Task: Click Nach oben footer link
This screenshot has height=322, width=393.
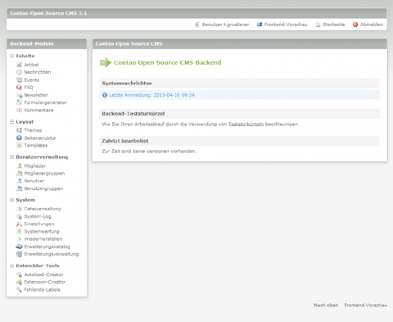Action: [325, 305]
